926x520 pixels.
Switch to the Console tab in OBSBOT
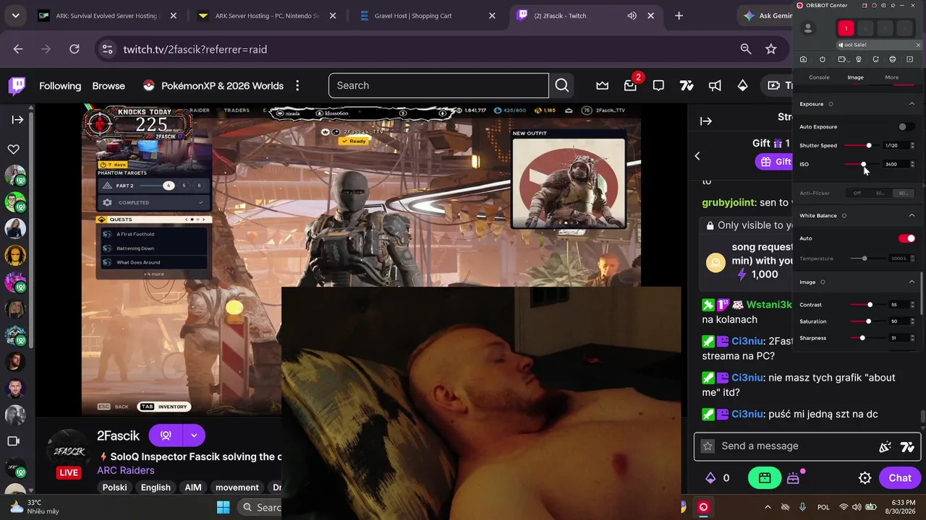tap(819, 77)
